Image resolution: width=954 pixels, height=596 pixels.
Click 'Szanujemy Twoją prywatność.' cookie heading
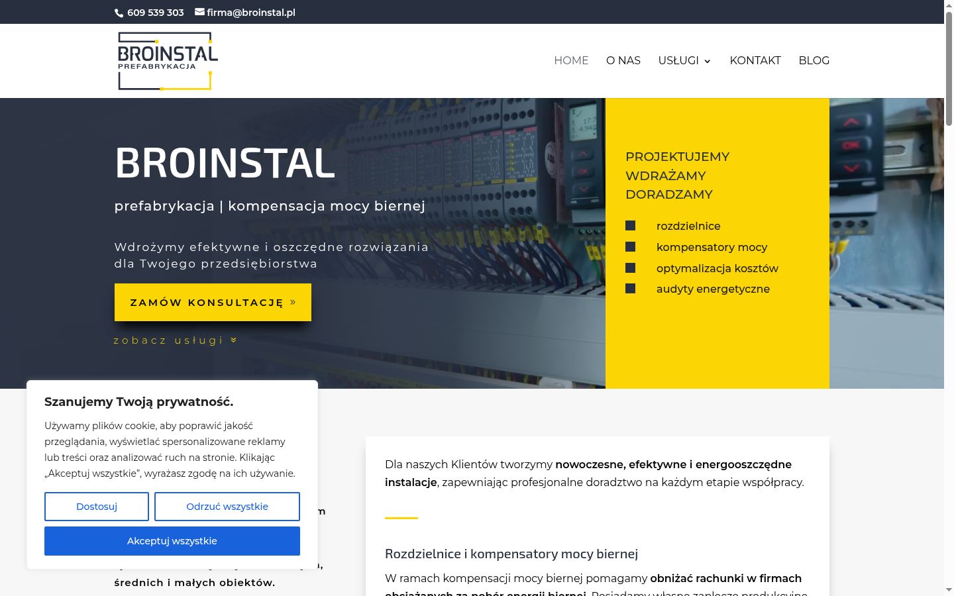138,402
